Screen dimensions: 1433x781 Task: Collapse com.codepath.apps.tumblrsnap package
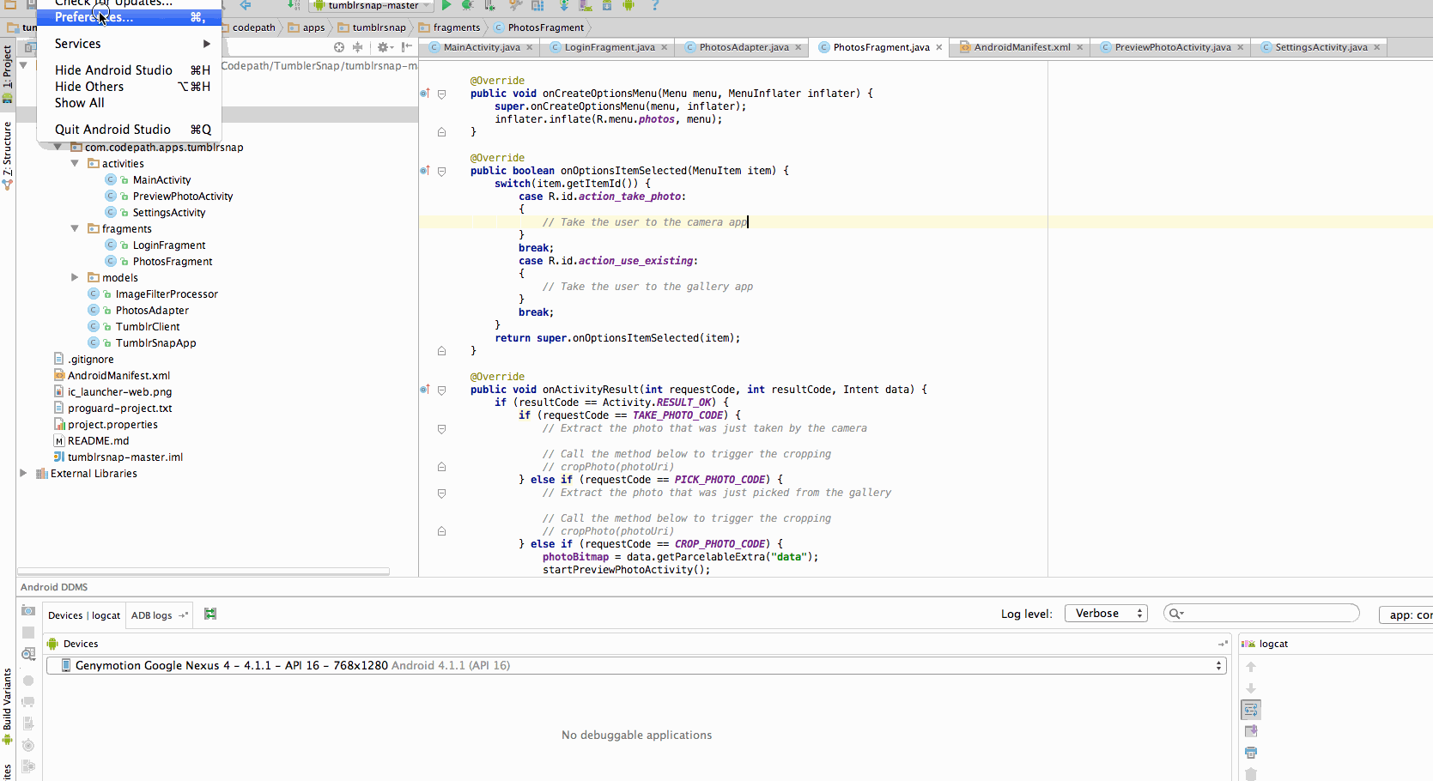click(58, 147)
